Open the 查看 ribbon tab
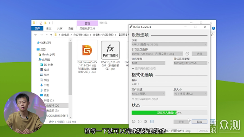Screen dimensions: 244x137 point(71,28)
